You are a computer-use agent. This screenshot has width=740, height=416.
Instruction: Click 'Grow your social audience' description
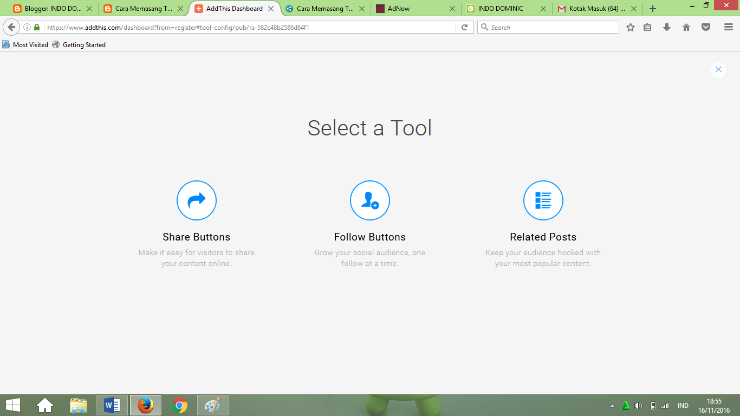point(370,258)
